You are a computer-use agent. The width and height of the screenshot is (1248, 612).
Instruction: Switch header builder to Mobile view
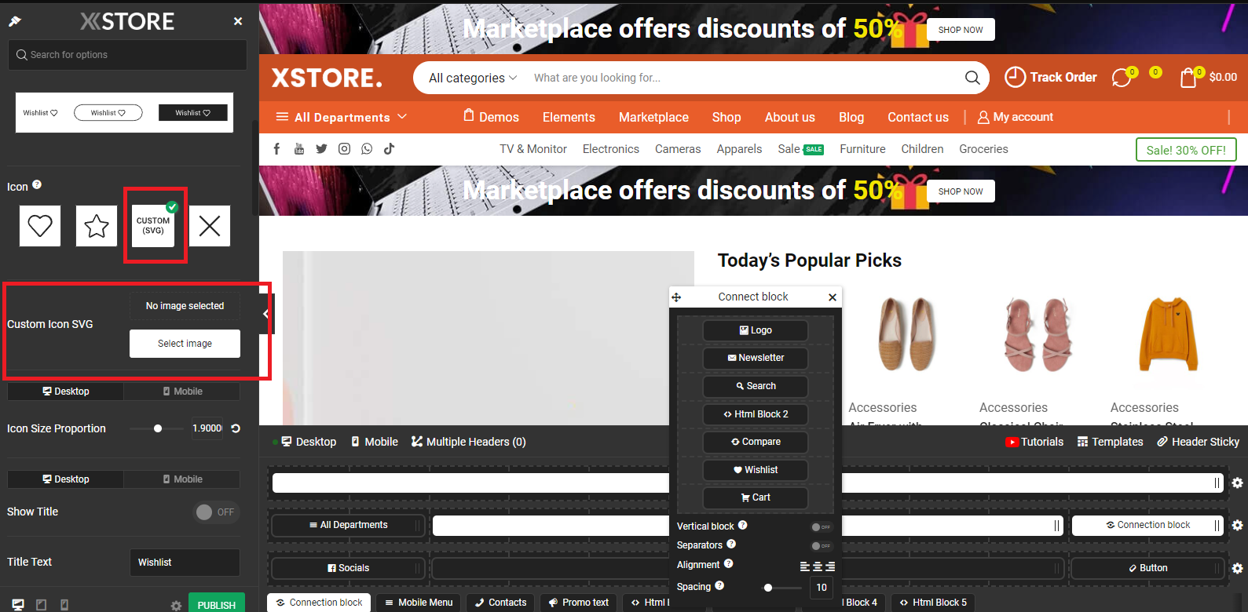pos(375,442)
